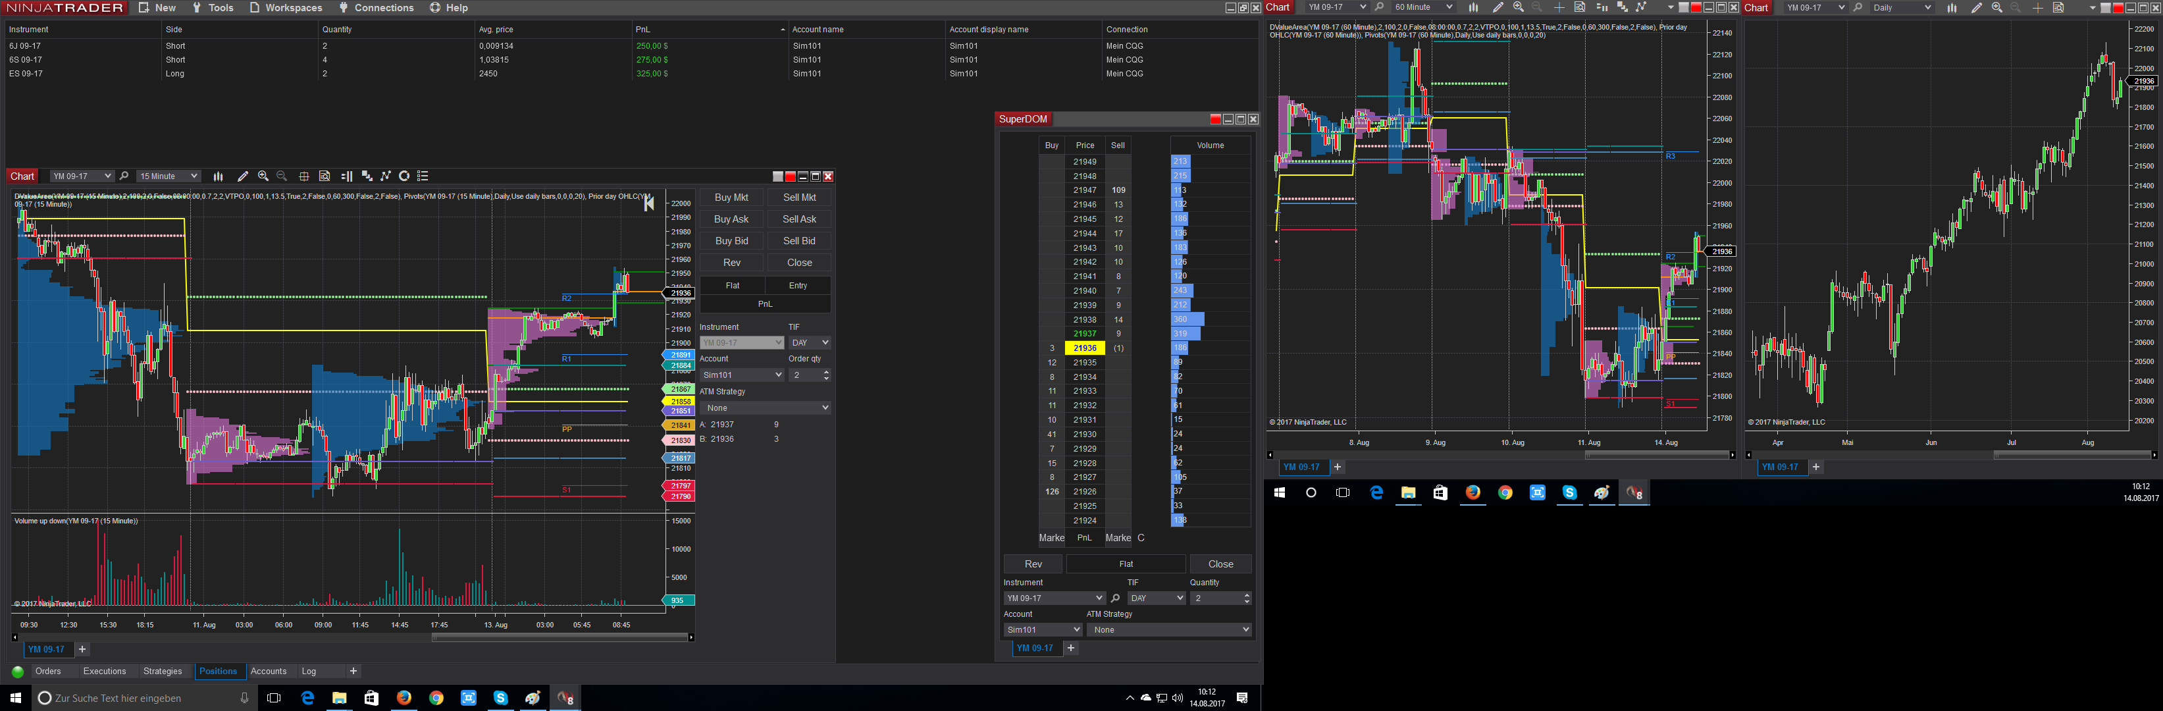Toggle Chart Trader in the 60 Minute chart

click(x=1602, y=7)
